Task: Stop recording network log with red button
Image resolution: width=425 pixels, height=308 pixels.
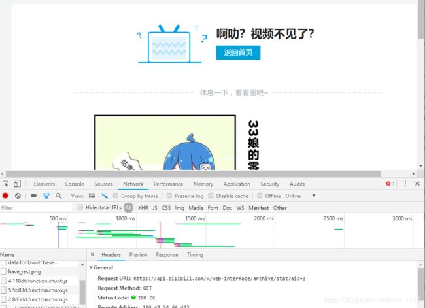Action: [5, 196]
